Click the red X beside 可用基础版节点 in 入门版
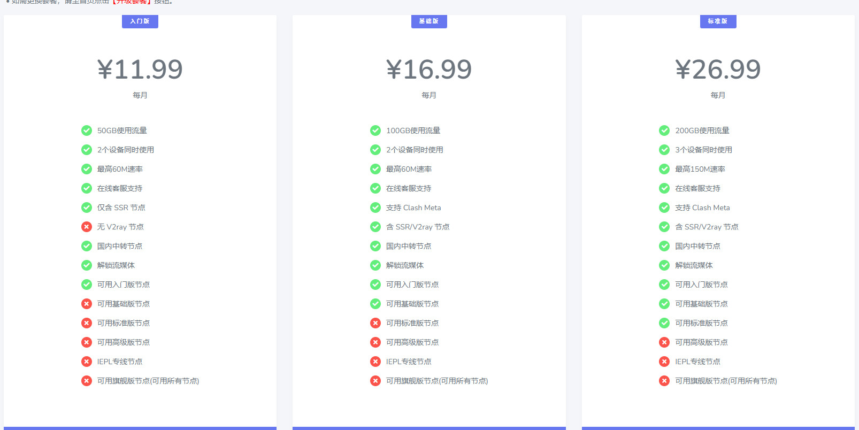Viewport: 859px width, 430px height. (87, 304)
